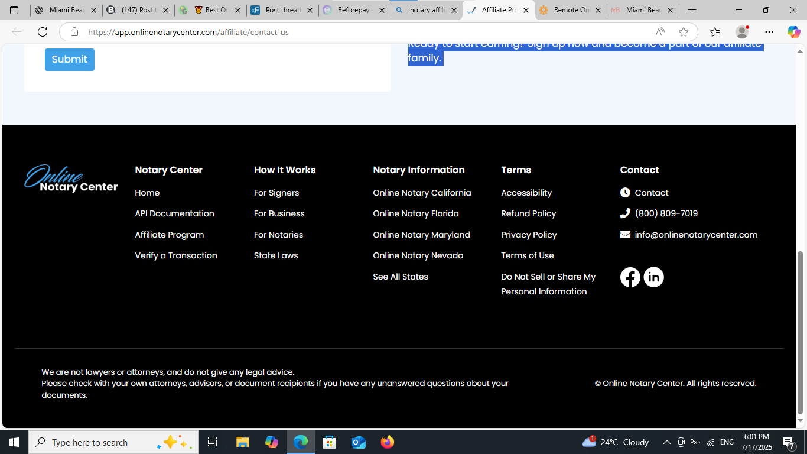Image resolution: width=807 pixels, height=454 pixels.
Task: Open the For Signers link
Action: point(276,193)
